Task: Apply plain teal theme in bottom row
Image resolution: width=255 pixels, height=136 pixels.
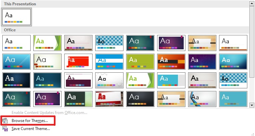Action: (x=233, y=99)
